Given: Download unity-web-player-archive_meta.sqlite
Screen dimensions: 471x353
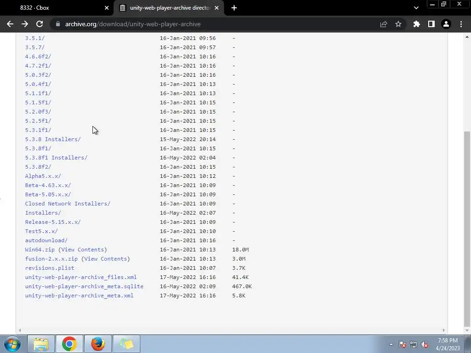Looking at the screenshot, I should [x=84, y=286].
